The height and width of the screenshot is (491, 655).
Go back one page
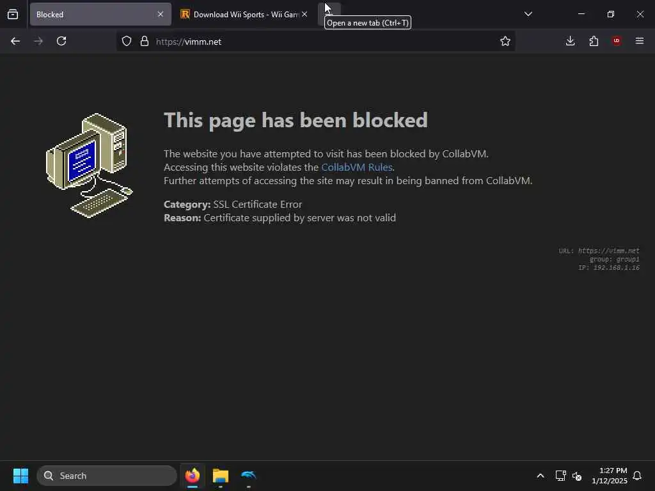tap(15, 42)
